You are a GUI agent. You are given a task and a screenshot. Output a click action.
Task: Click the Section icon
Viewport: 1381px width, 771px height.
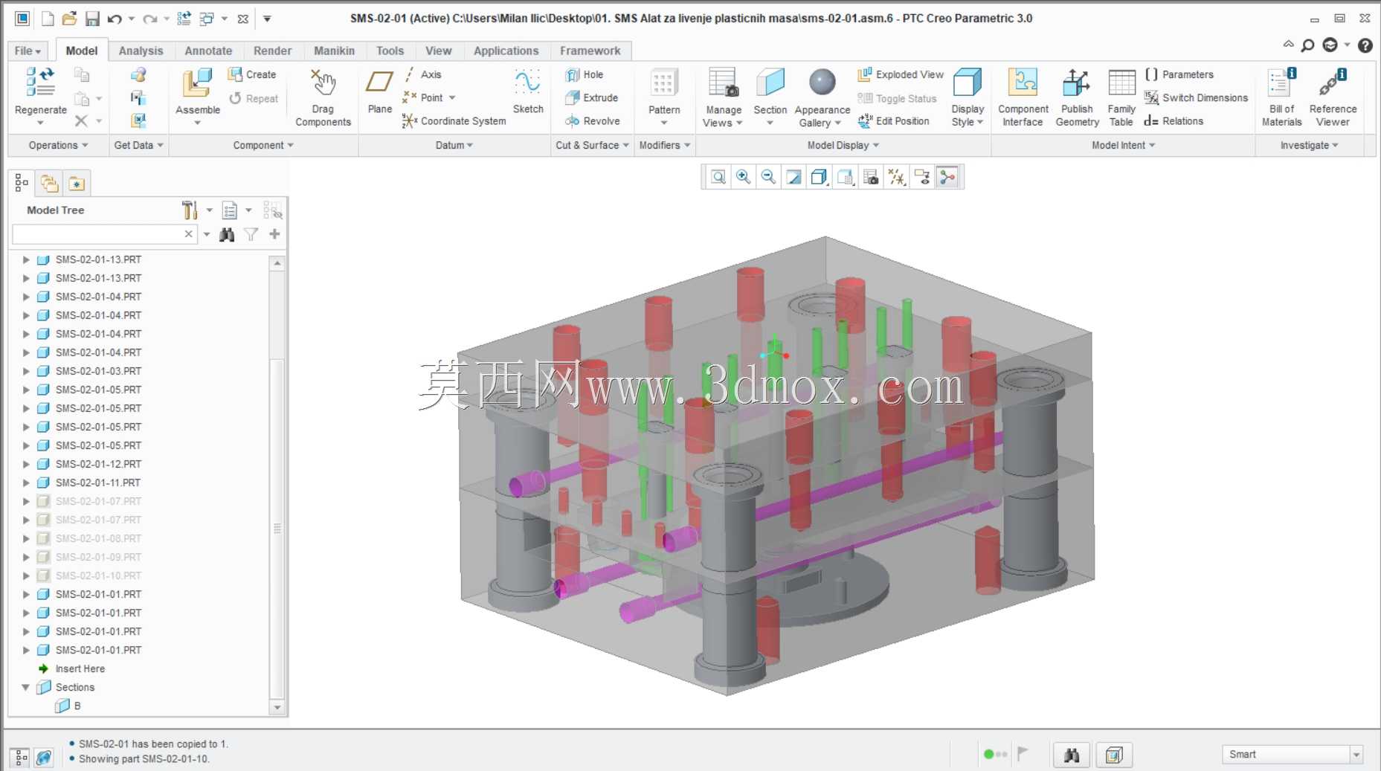(770, 83)
